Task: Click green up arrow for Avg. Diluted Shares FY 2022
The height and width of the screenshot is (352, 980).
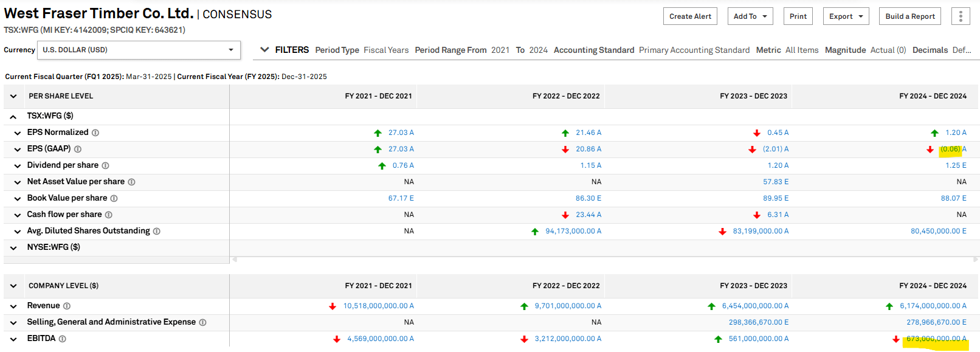Action: tap(535, 231)
